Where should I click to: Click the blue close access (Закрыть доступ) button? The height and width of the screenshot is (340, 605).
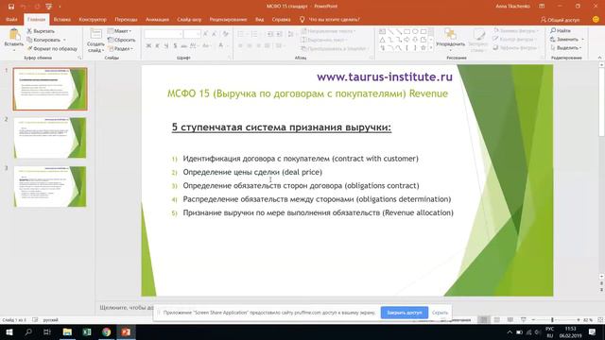point(404,313)
